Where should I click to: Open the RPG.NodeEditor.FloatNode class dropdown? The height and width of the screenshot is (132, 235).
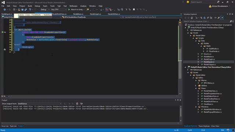(x=91, y=17)
